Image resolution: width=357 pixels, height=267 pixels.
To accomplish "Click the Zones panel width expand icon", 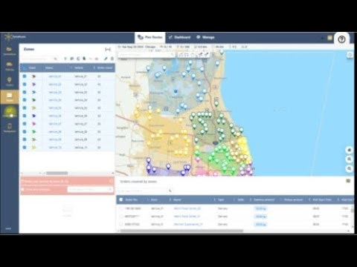I will 108,50.
